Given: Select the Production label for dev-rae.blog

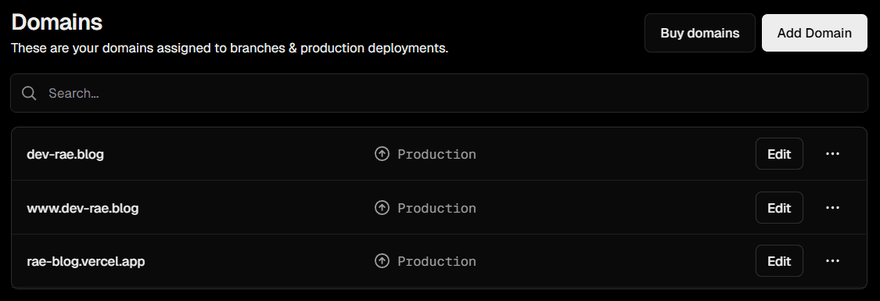Looking at the screenshot, I should (x=436, y=154).
